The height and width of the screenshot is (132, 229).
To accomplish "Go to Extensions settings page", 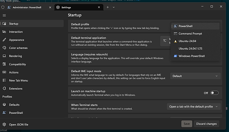I will pos(32,88).
